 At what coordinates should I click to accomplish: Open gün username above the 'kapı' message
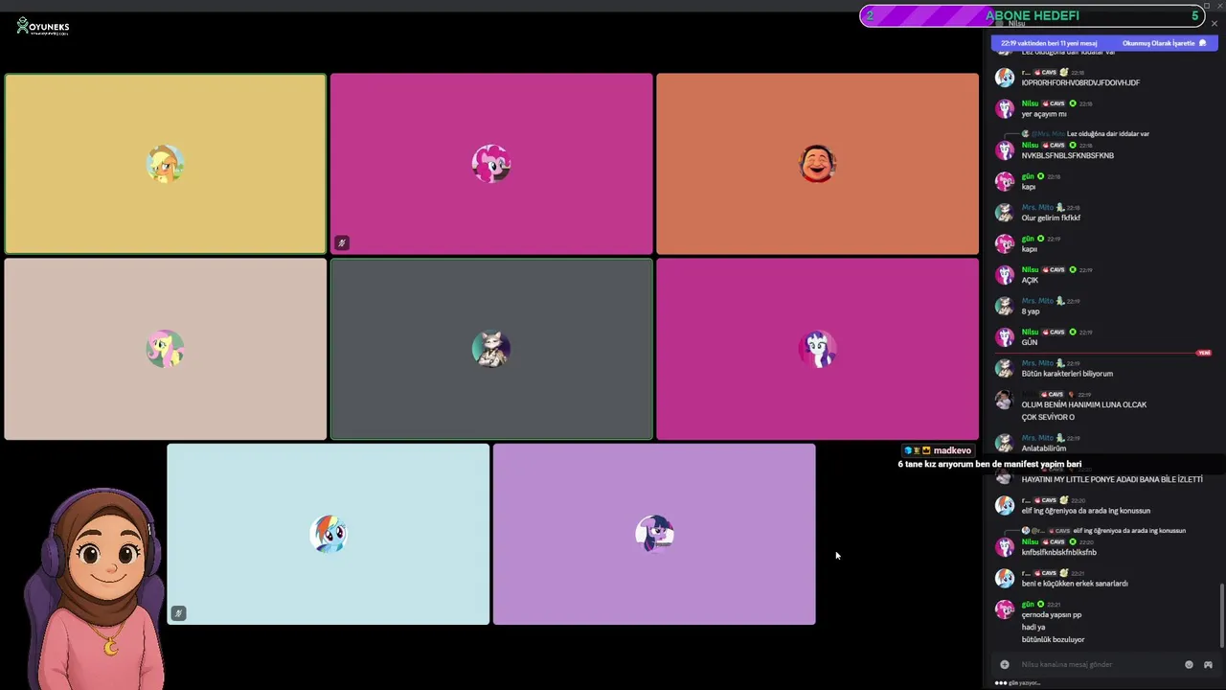(1028, 176)
